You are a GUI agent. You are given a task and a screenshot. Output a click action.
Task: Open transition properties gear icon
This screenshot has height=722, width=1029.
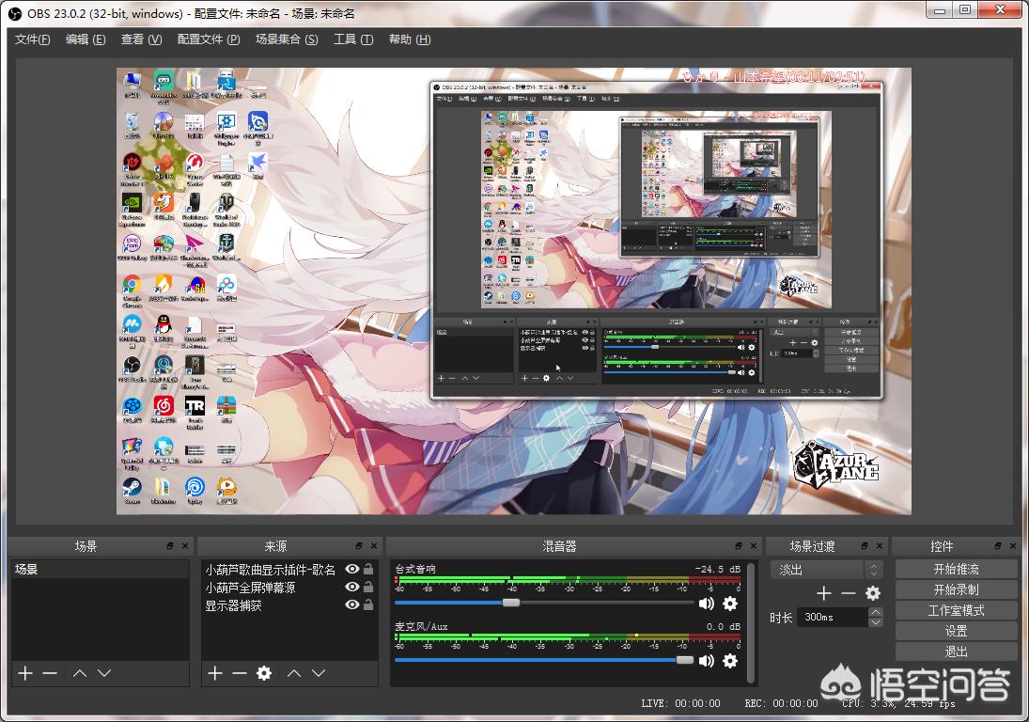872,593
